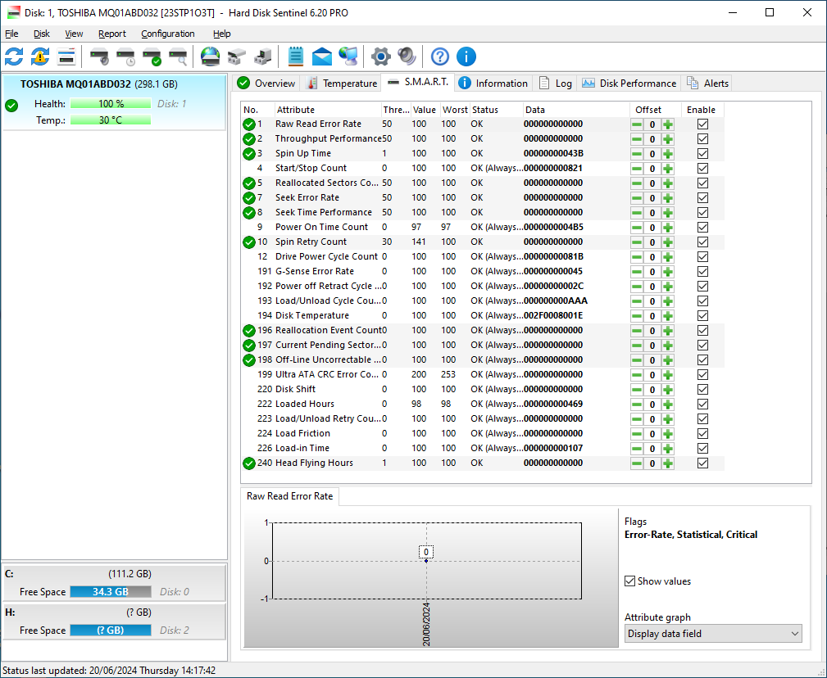Open the File menu
Viewport: 827px width, 678px height.
coord(11,34)
